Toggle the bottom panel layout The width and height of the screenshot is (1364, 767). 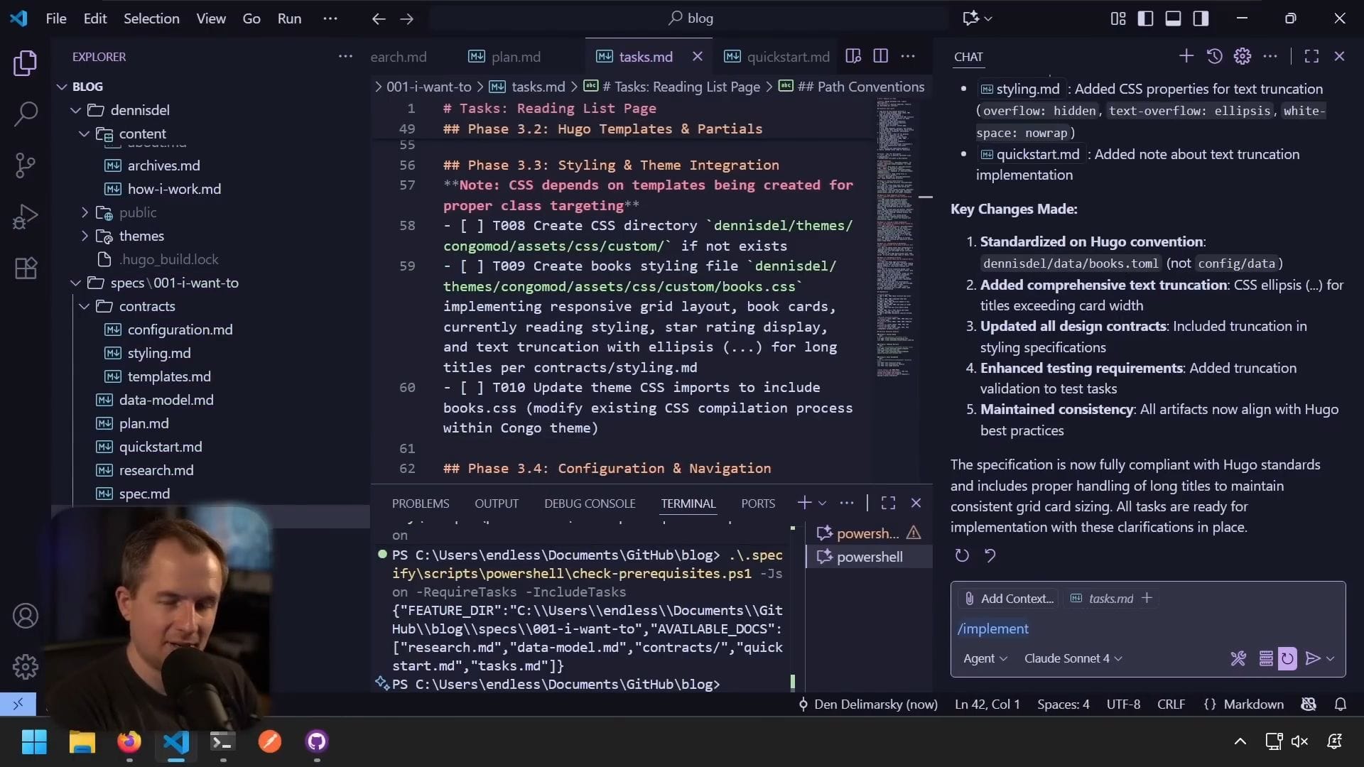[x=1173, y=18]
